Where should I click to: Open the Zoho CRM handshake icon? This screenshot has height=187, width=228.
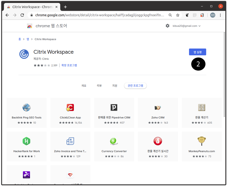pos(158,108)
